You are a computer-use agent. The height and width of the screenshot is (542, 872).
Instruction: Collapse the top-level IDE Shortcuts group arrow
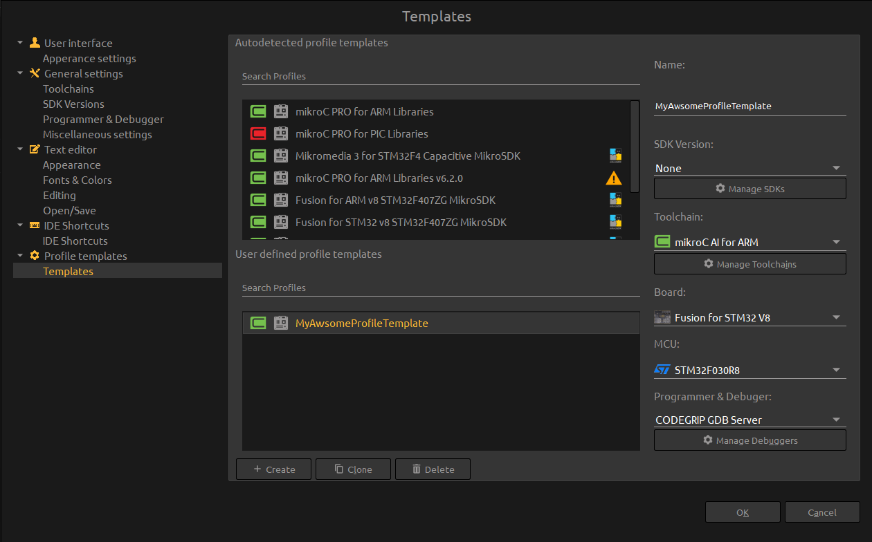[20, 225]
